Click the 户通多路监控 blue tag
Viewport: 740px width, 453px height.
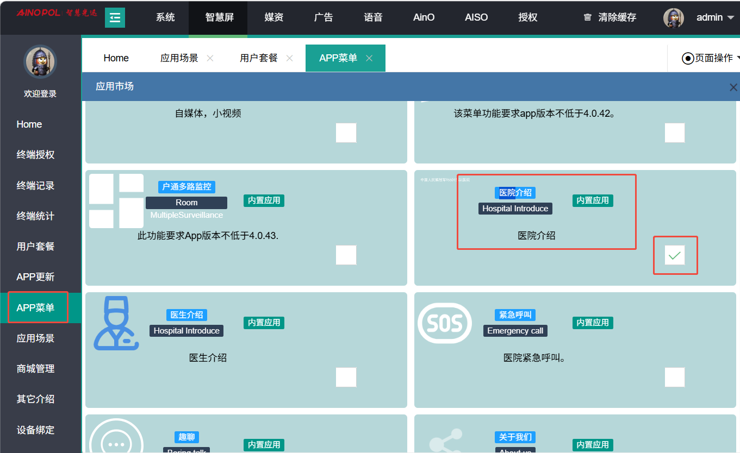click(186, 187)
